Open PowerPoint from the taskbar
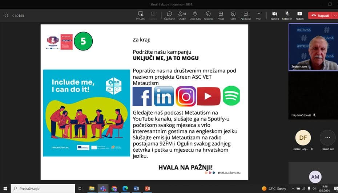The width and height of the screenshot is (338, 193). coord(148,189)
